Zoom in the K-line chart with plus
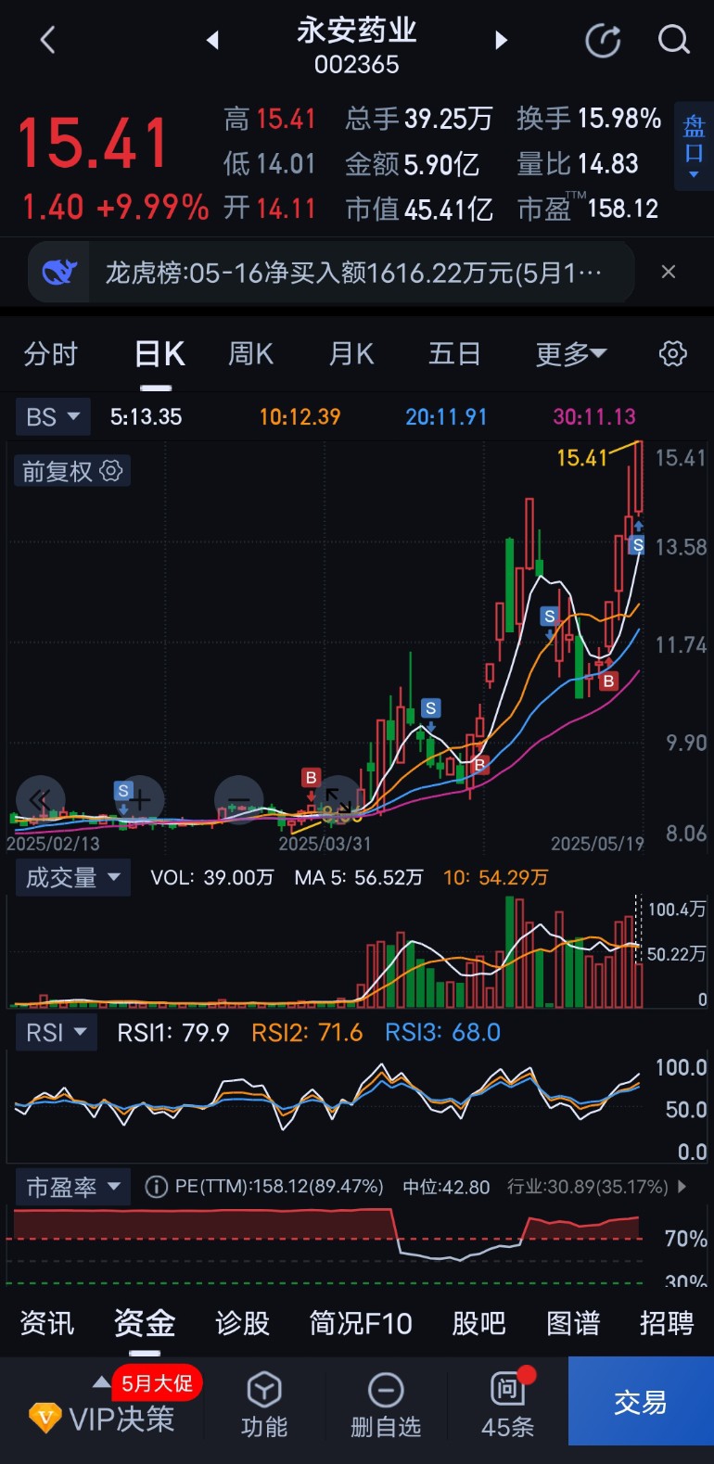The width and height of the screenshot is (714, 1464). (x=140, y=799)
